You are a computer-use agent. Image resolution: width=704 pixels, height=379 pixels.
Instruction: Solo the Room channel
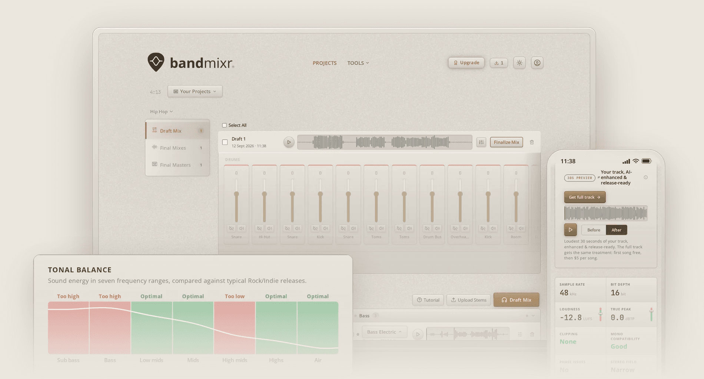pyautogui.click(x=521, y=228)
